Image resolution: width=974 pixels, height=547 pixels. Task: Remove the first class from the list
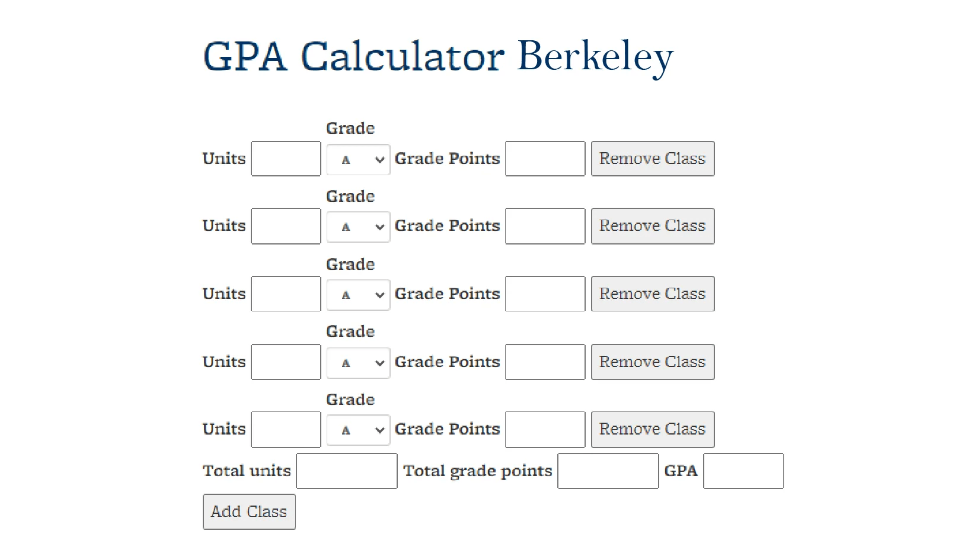click(652, 159)
